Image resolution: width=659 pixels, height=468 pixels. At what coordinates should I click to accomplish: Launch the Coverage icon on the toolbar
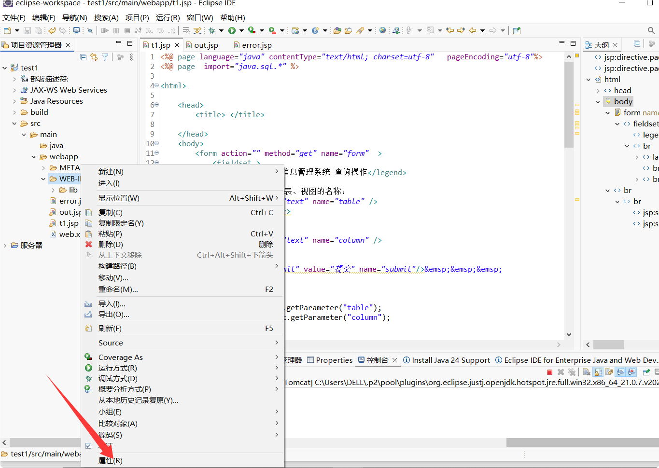252,30
